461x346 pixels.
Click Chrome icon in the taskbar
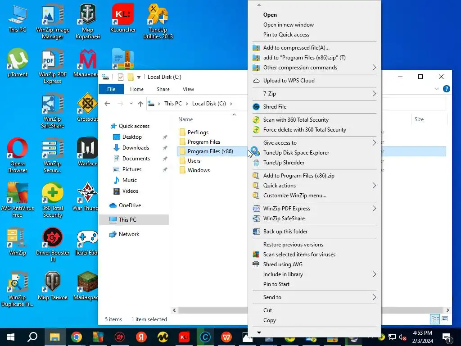tap(76, 337)
